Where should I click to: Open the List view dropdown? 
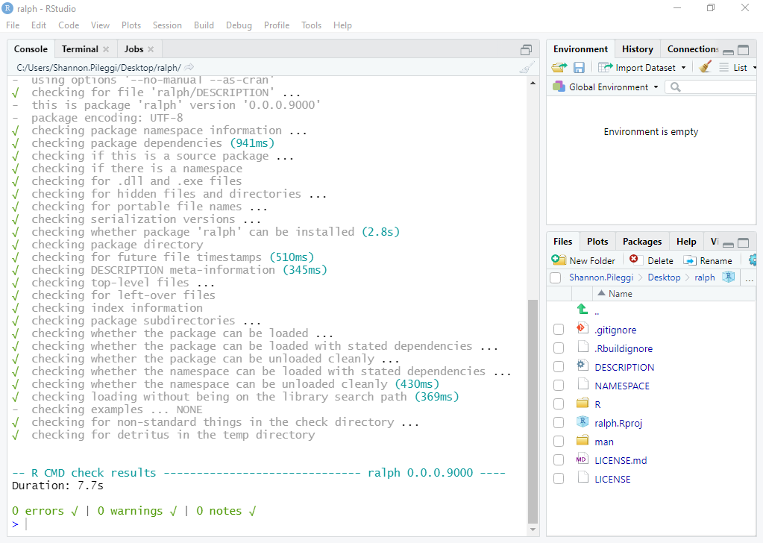pos(738,68)
